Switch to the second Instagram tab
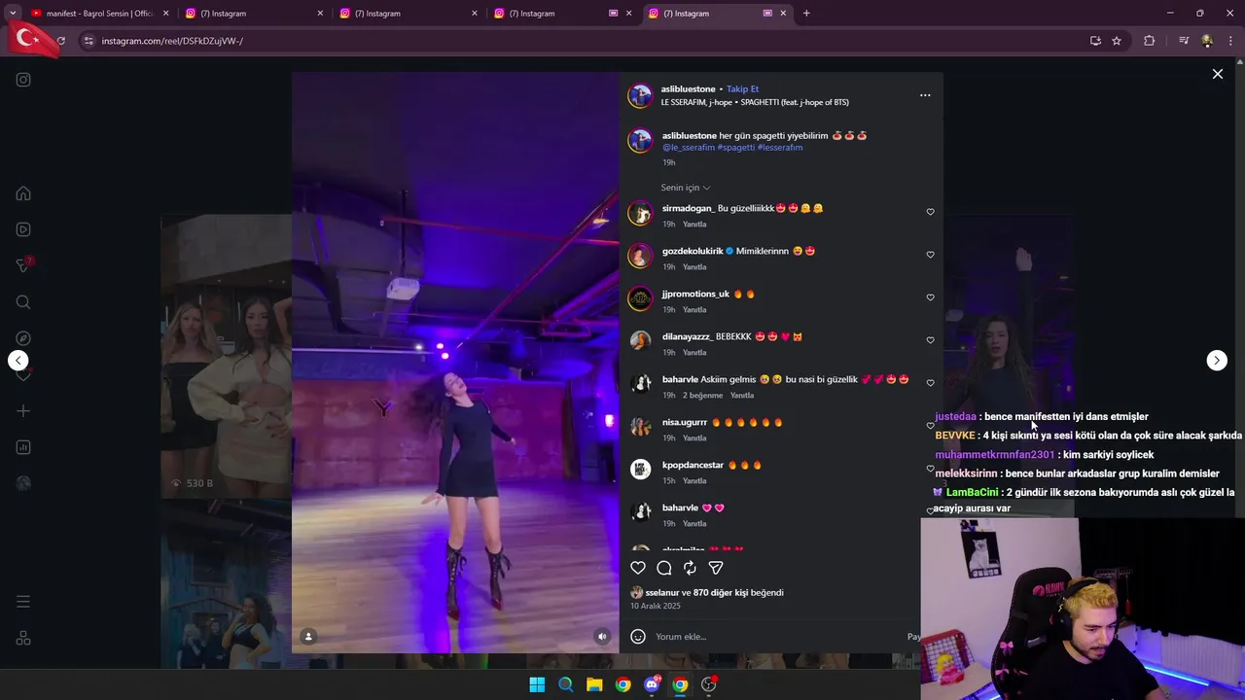 click(409, 14)
